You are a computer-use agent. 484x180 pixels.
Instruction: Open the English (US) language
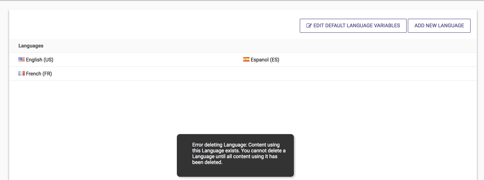[39, 60]
